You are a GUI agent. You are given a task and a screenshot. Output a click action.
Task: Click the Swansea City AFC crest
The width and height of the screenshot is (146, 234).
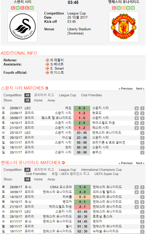click(22, 27)
